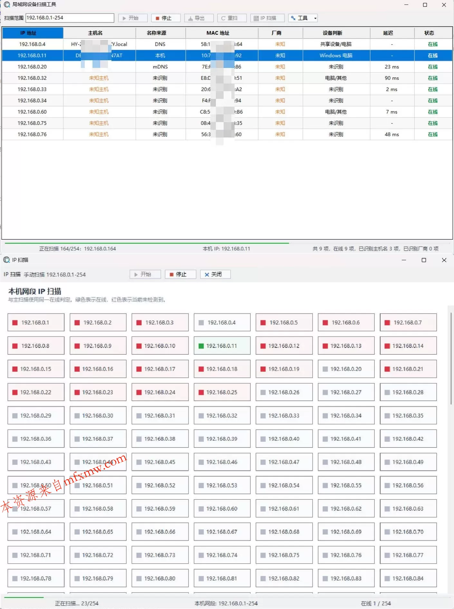454x609 pixels.
Task: Close the IP scan panel with 关闭
Action: coord(216,274)
